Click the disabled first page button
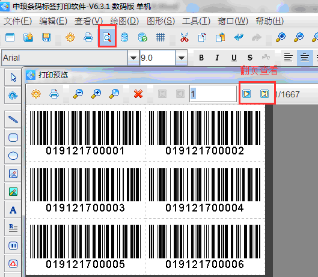Screen dimensions: 318x277 (x=162, y=94)
